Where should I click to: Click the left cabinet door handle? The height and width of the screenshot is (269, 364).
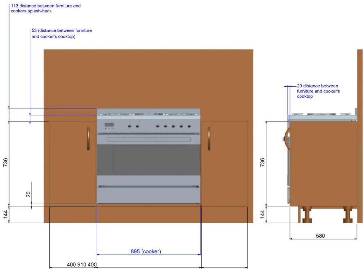pyautogui.click(x=88, y=138)
